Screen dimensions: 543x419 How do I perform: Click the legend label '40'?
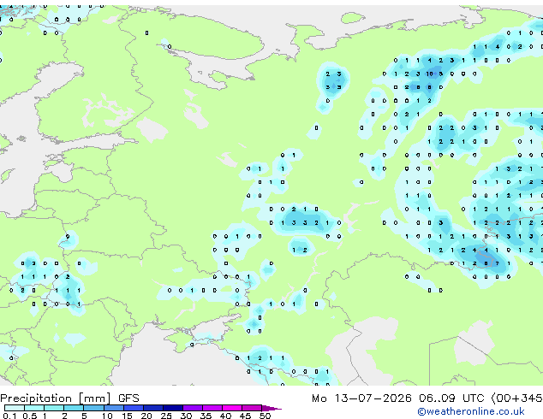(x=225, y=416)
